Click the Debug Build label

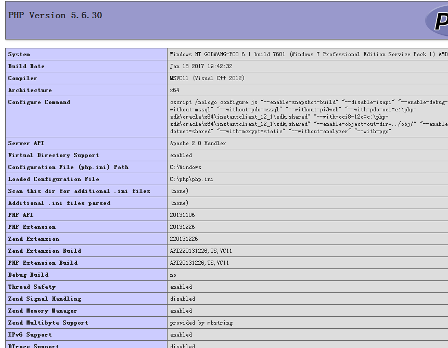[x=28, y=275]
